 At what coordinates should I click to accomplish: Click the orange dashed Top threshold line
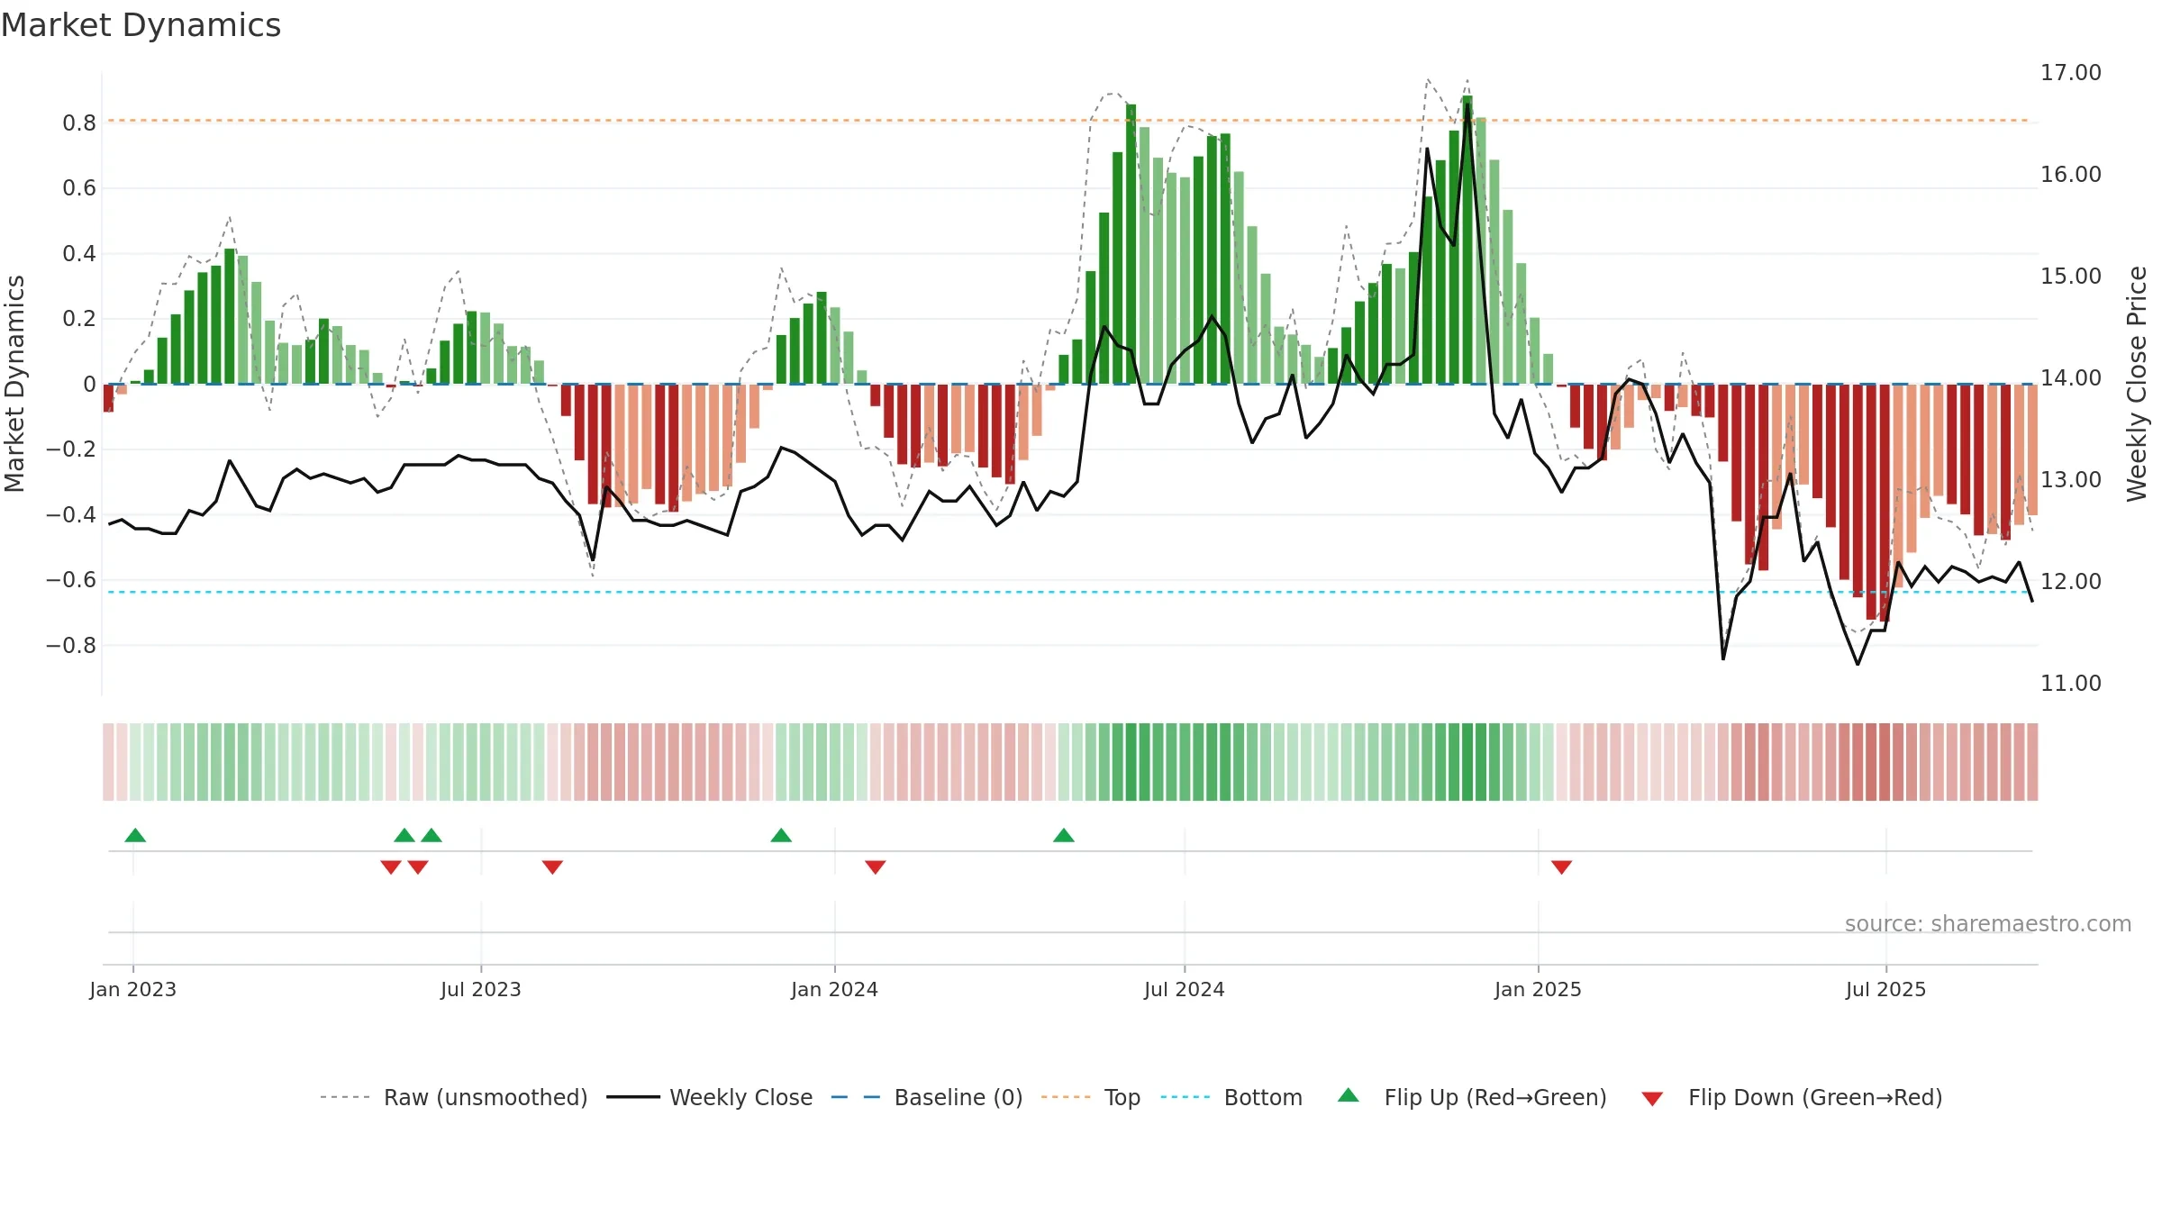coord(1068,120)
